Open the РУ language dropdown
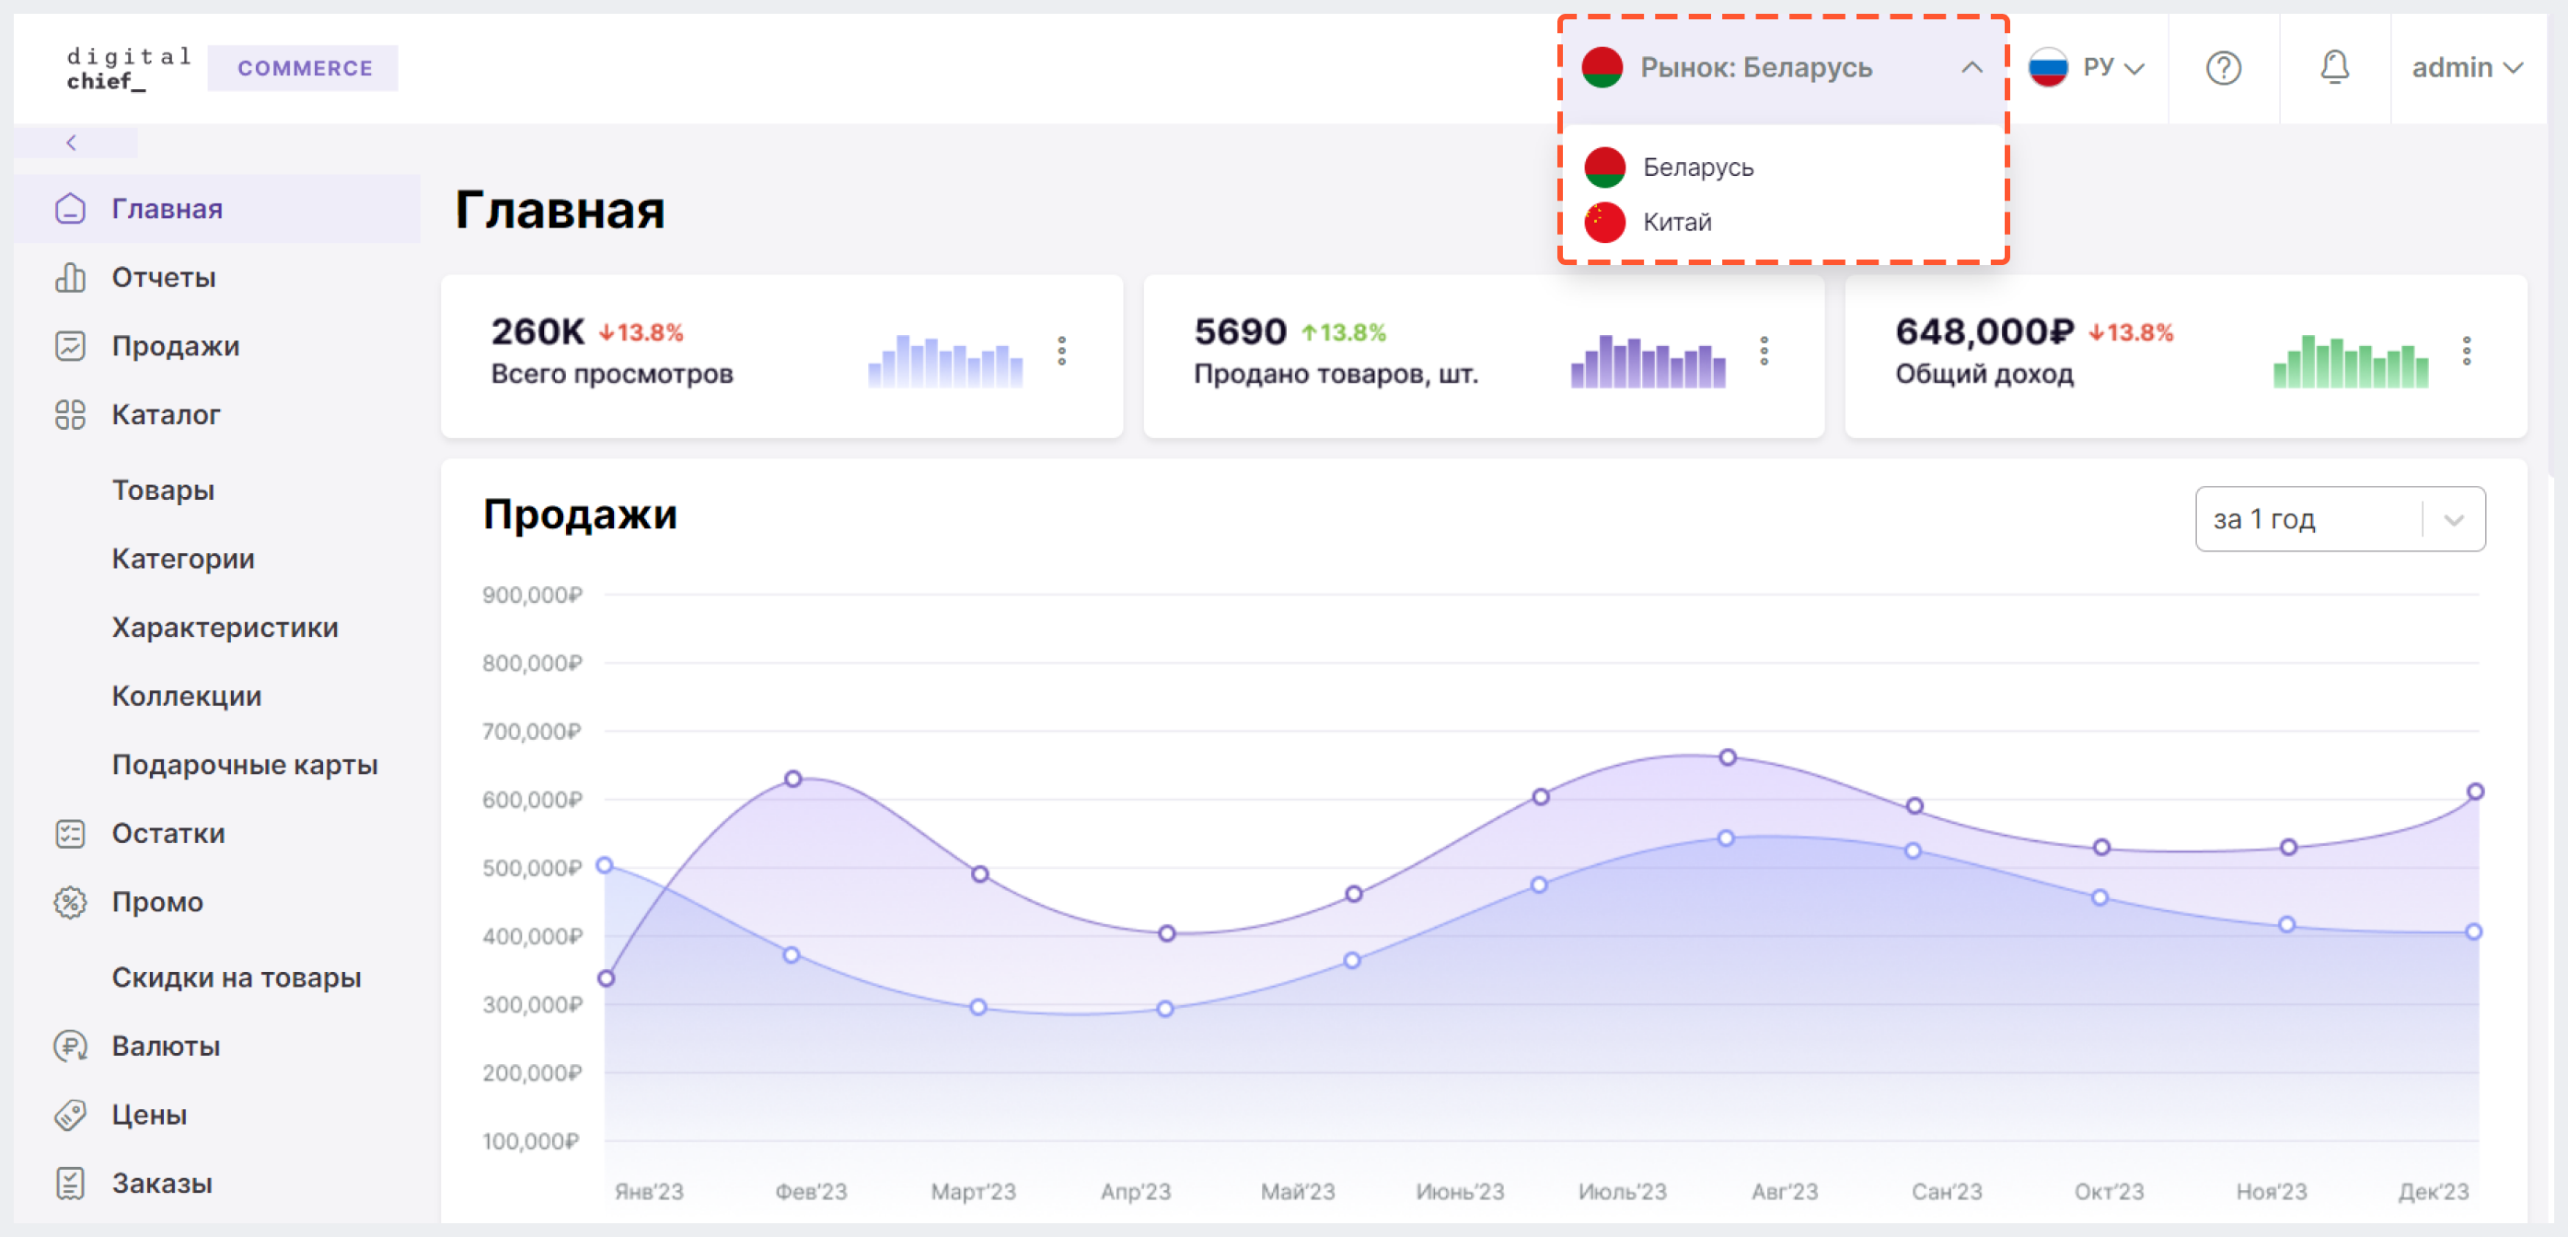Image resolution: width=2568 pixels, height=1237 pixels. click(x=2114, y=68)
